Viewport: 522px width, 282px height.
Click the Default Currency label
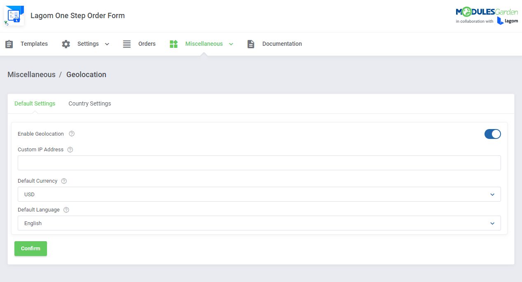pyautogui.click(x=37, y=181)
